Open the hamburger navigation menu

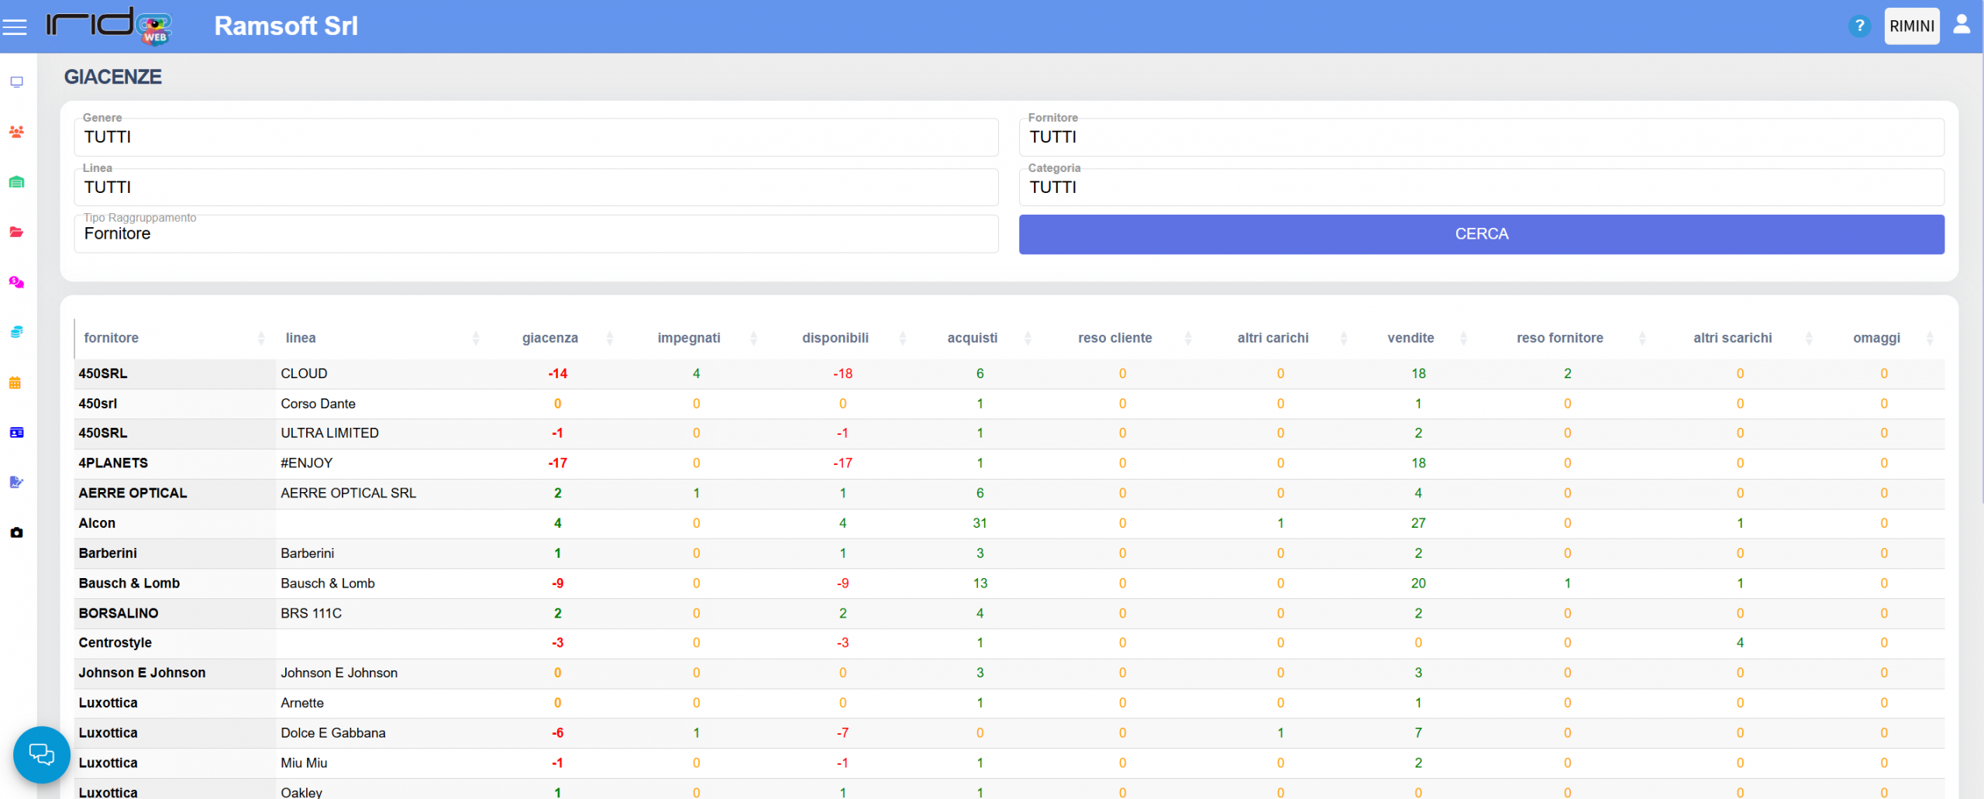point(15,27)
